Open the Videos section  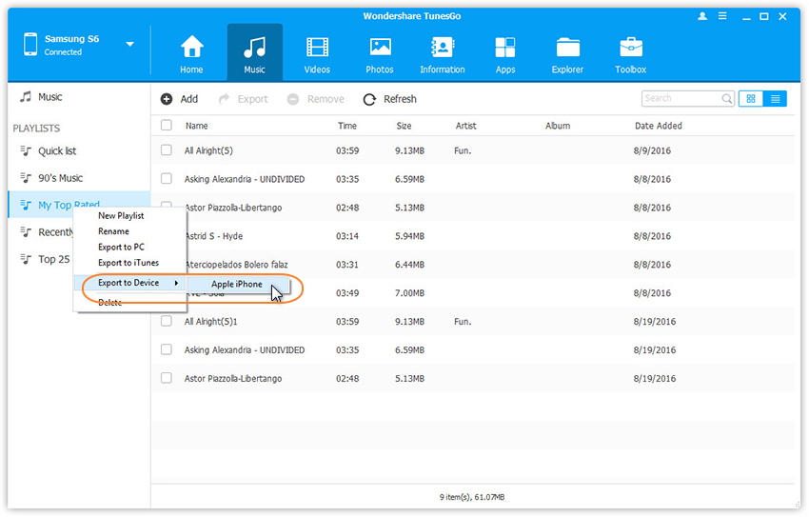(317, 53)
